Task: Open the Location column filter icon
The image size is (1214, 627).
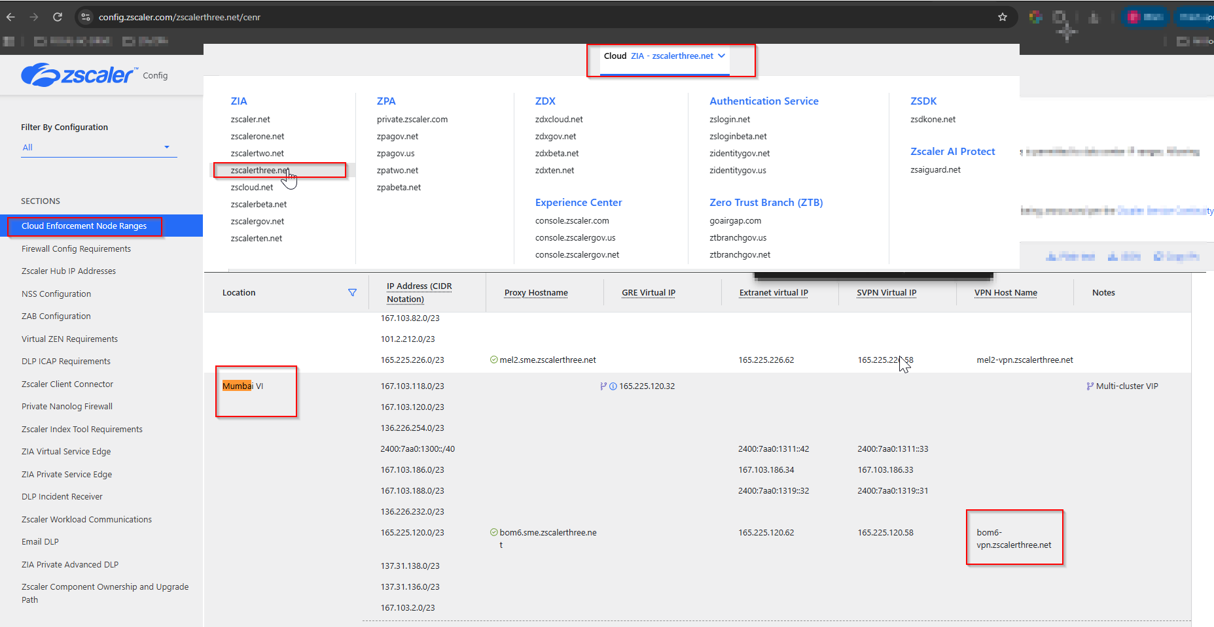Action: click(352, 292)
